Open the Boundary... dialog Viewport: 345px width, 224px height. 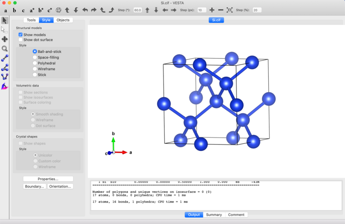[x=34, y=186]
